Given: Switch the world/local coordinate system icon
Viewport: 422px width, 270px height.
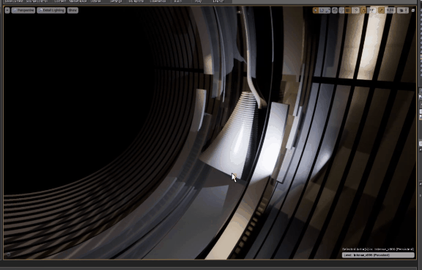Looking at the screenshot, I should point(335,10).
